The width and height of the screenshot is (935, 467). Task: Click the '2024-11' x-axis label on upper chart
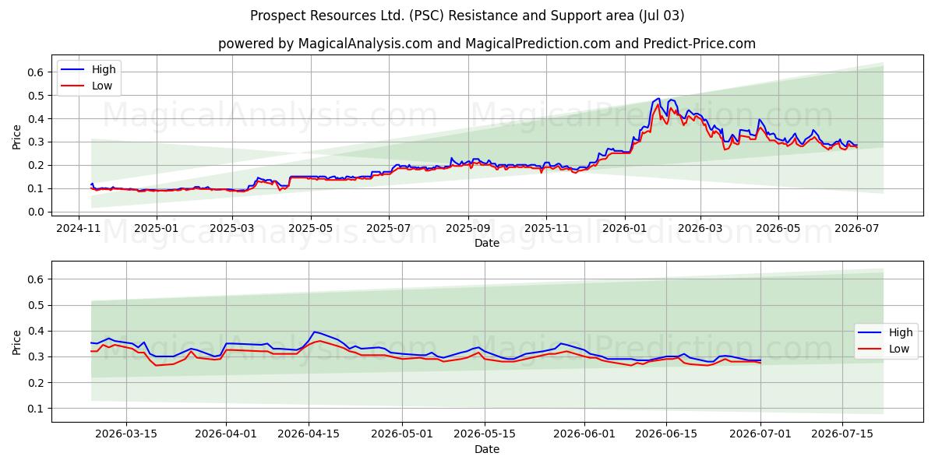[x=79, y=228]
